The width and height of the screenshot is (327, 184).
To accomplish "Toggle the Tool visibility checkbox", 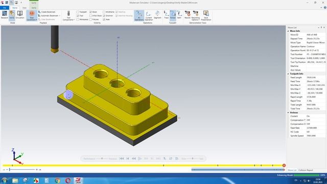I will [78, 16].
